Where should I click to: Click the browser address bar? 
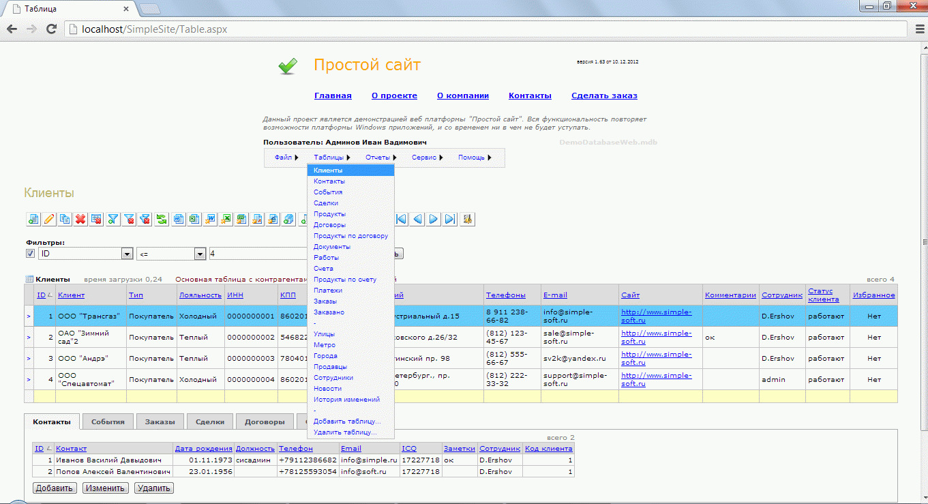click(484, 29)
